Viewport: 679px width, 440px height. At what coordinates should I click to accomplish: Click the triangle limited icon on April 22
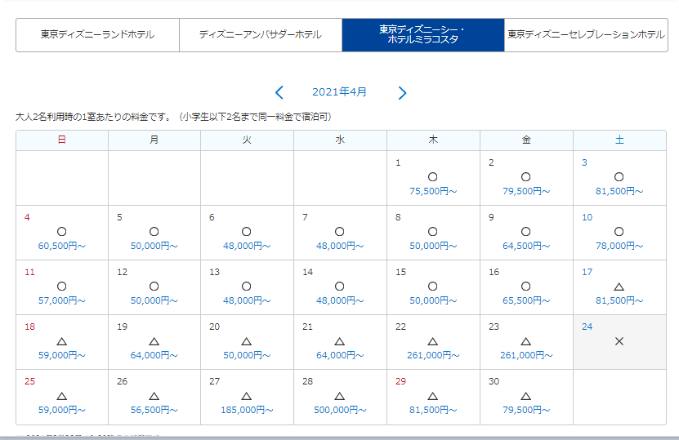point(432,341)
